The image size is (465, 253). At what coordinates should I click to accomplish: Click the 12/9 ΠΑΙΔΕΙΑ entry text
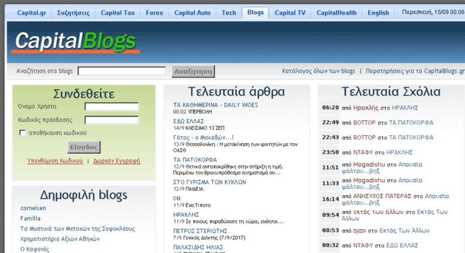point(189,189)
